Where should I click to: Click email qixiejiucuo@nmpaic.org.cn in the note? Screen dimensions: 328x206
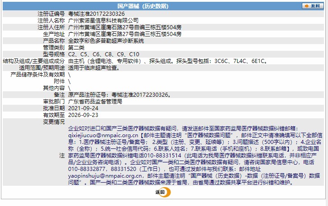[103, 135]
